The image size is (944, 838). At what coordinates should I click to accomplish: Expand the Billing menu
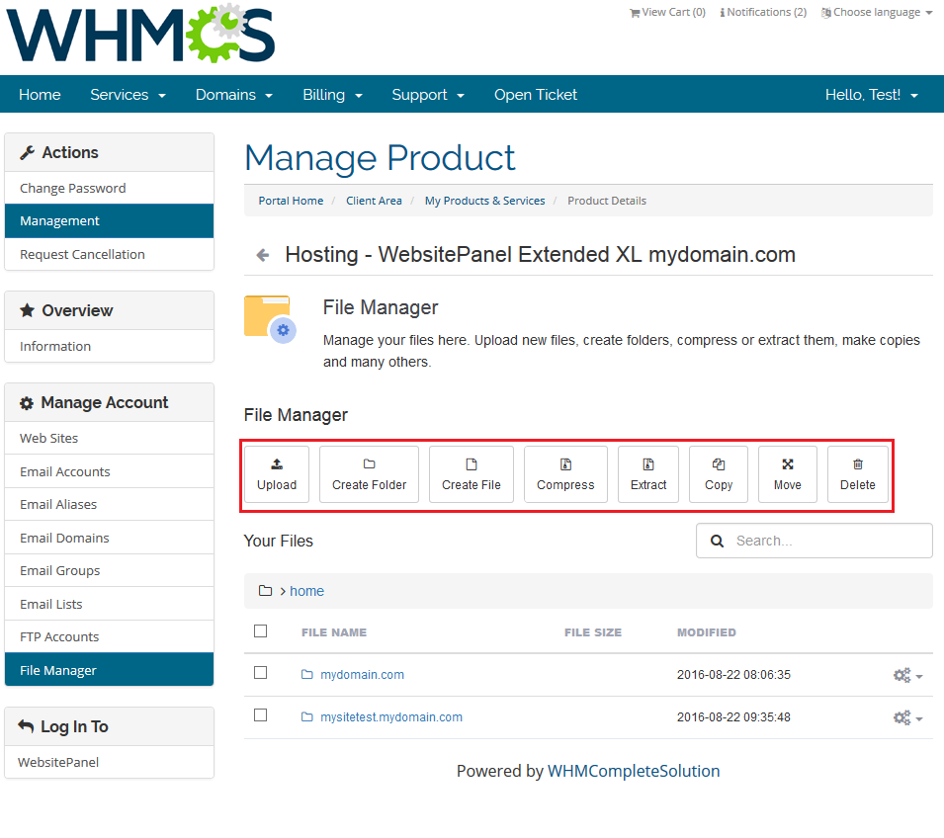click(x=332, y=95)
